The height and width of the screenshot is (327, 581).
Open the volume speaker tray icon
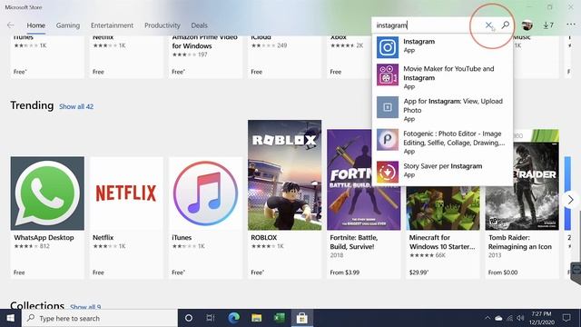pos(520,318)
